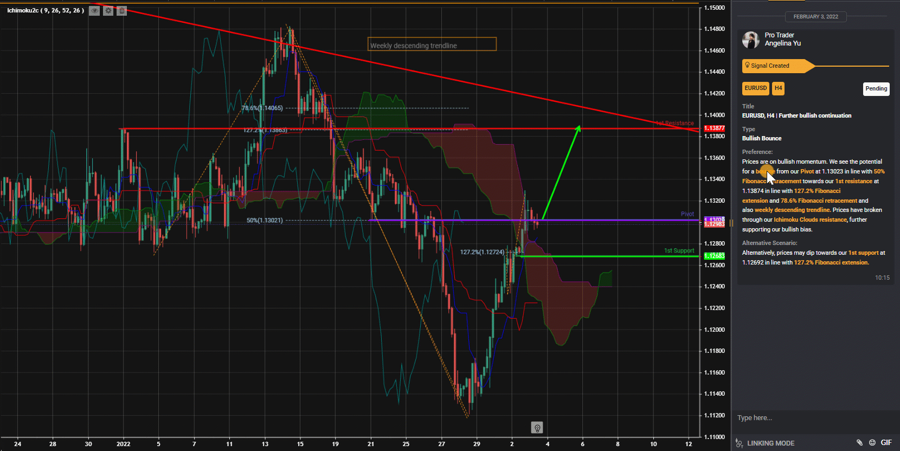The image size is (900, 451).
Task: Click the Pivot line label on chart
Action: click(x=687, y=214)
